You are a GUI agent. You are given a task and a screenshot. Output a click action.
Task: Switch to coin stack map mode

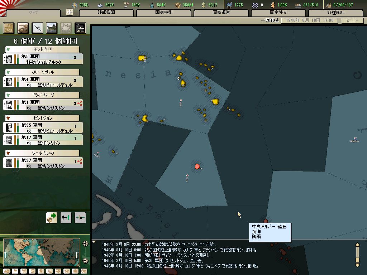[x=41, y=271]
